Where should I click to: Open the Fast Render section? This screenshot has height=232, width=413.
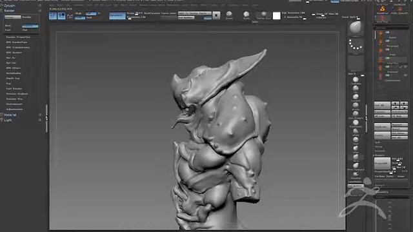(14, 89)
